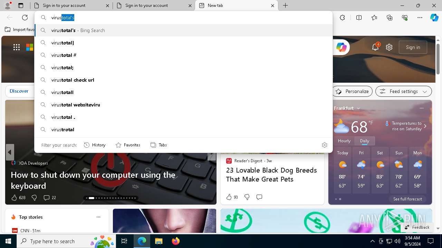Switch the weather forecast to Hourly
The width and height of the screenshot is (442, 248).
(344, 141)
